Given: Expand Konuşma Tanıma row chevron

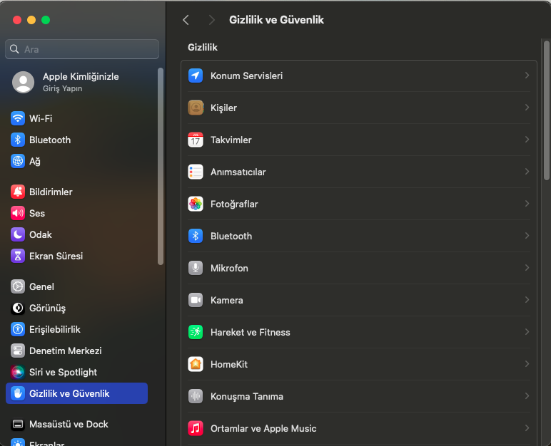Looking at the screenshot, I should point(527,396).
